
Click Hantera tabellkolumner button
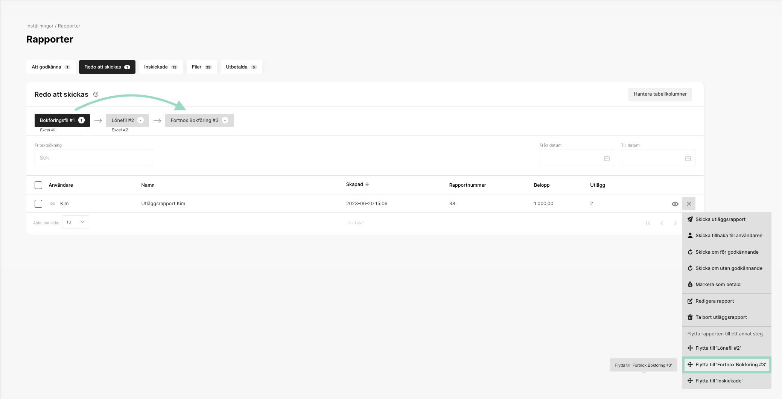(x=660, y=94)
